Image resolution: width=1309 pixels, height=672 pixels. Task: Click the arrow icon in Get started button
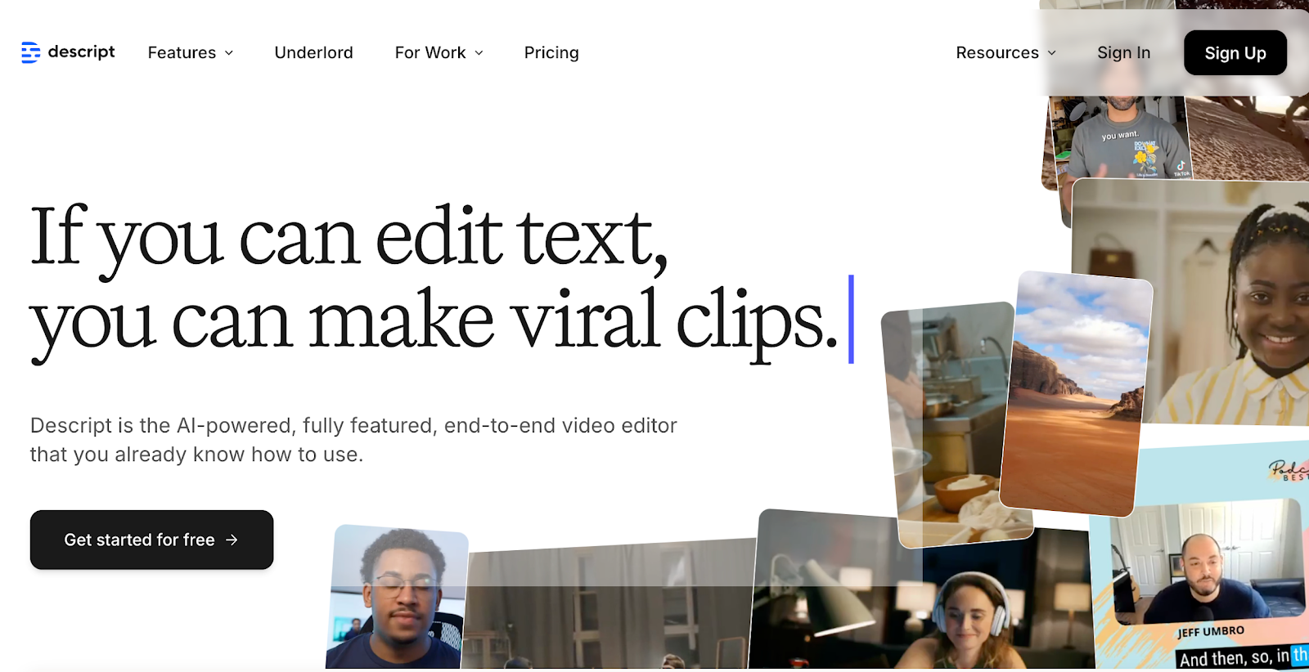tap(232, 540)
